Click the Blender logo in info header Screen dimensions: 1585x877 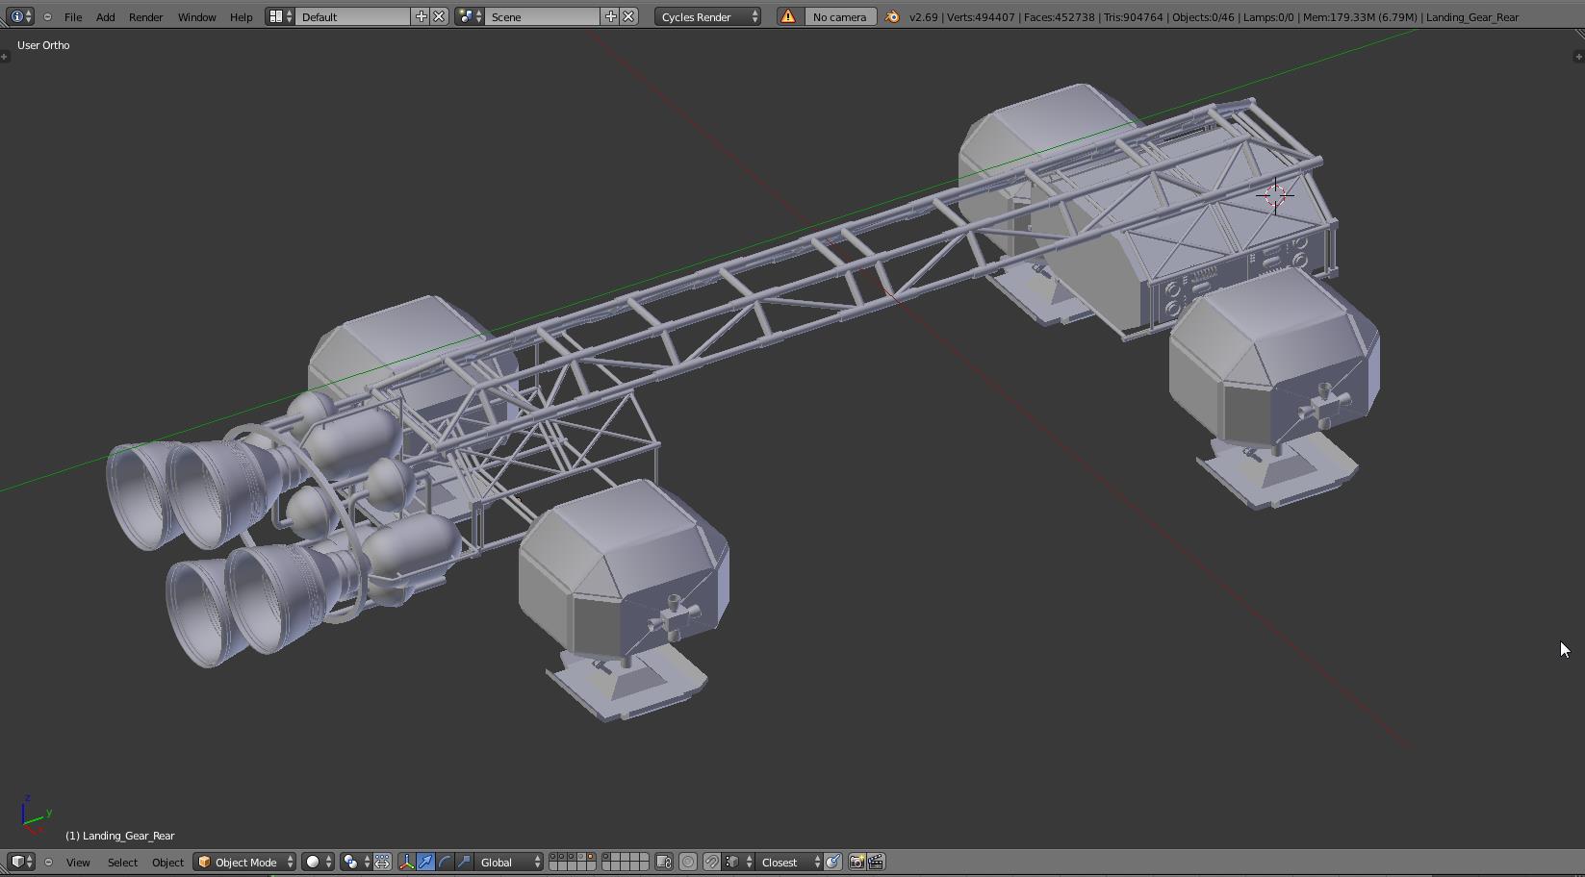pos(892,17)
